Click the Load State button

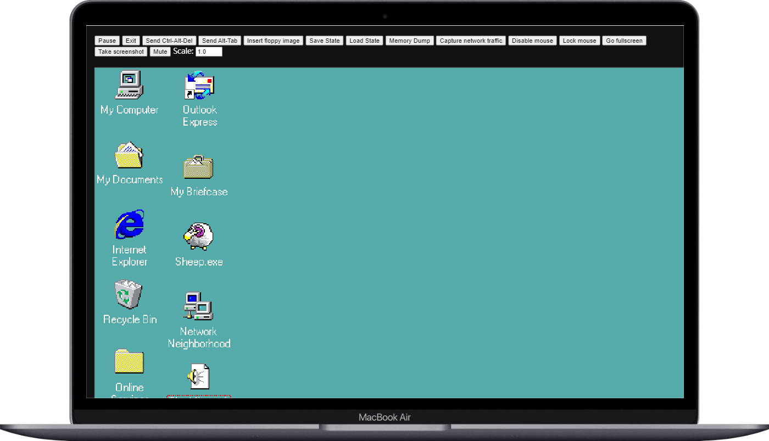365,41
